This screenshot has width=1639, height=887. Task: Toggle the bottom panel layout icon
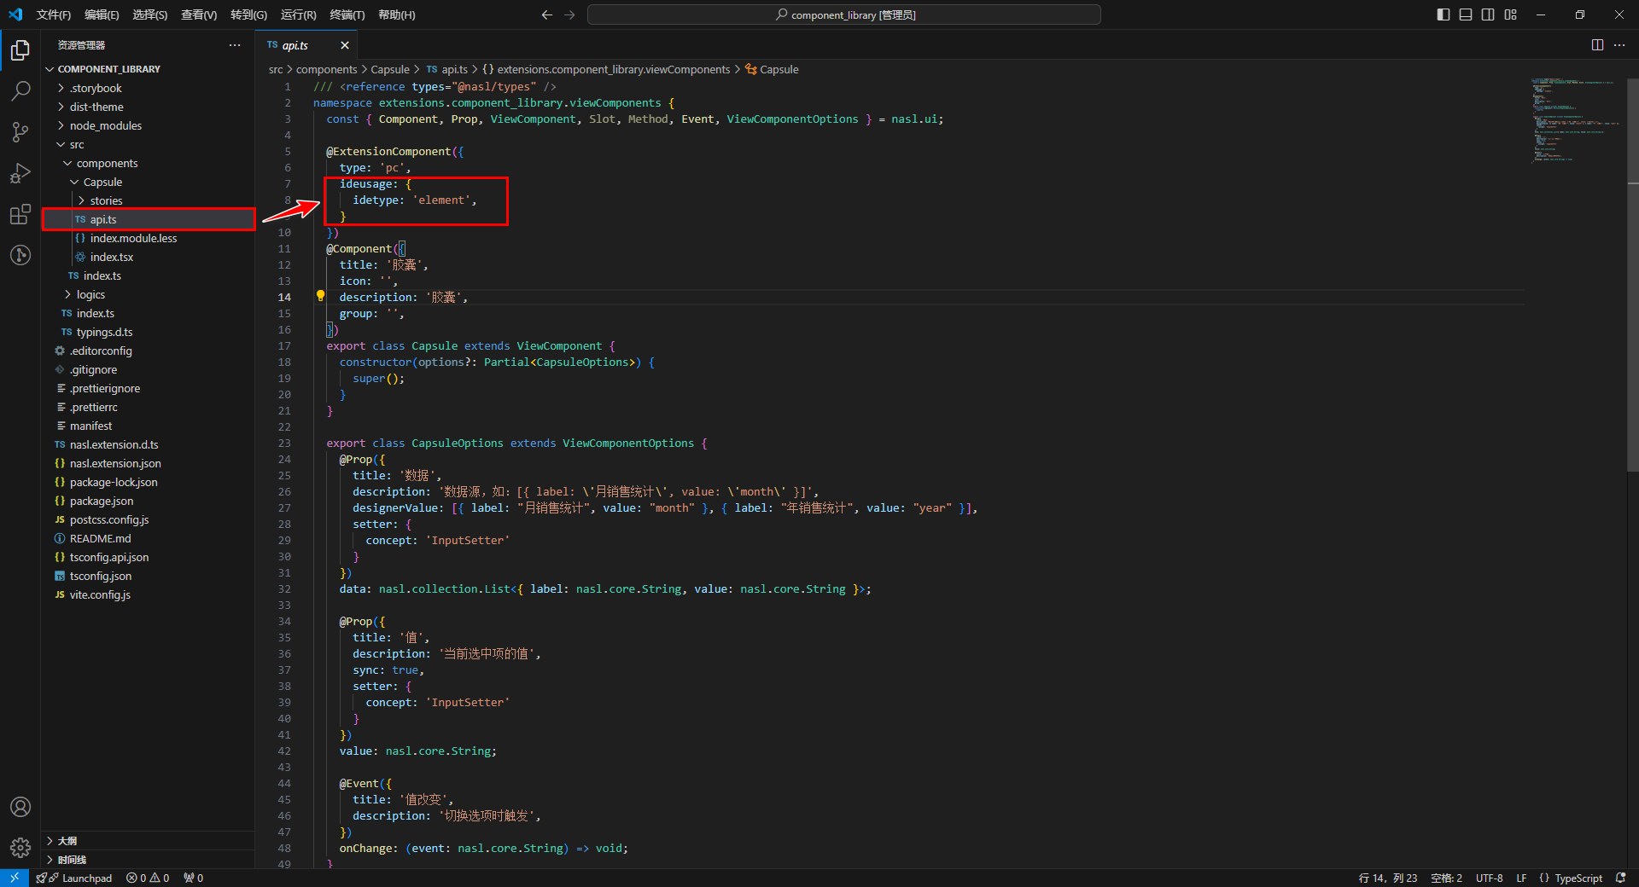coord(1466,14)
